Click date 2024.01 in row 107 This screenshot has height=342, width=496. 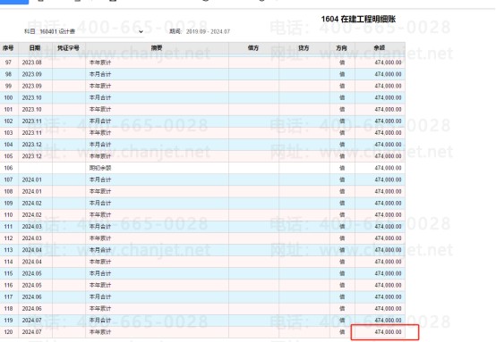32,179
